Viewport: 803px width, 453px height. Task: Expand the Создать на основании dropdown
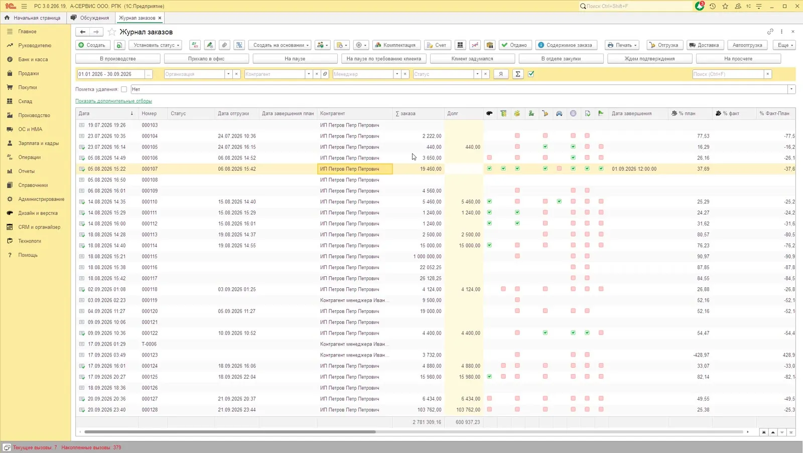pyautogui.click(x=281, y=45)
